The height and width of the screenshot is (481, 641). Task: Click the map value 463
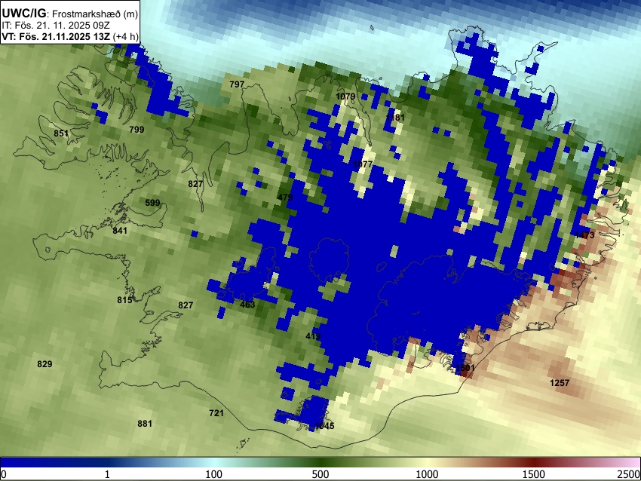(x=247, y=305)
